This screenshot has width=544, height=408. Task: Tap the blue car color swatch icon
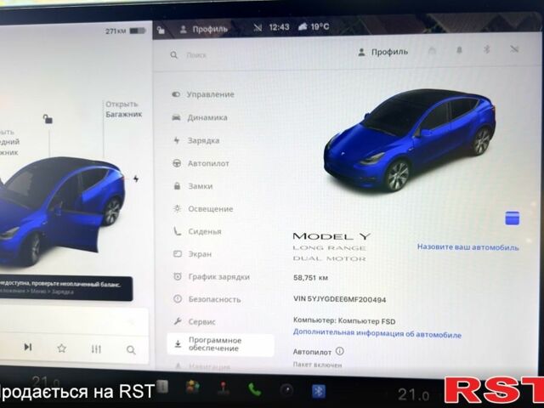(512, 218)
